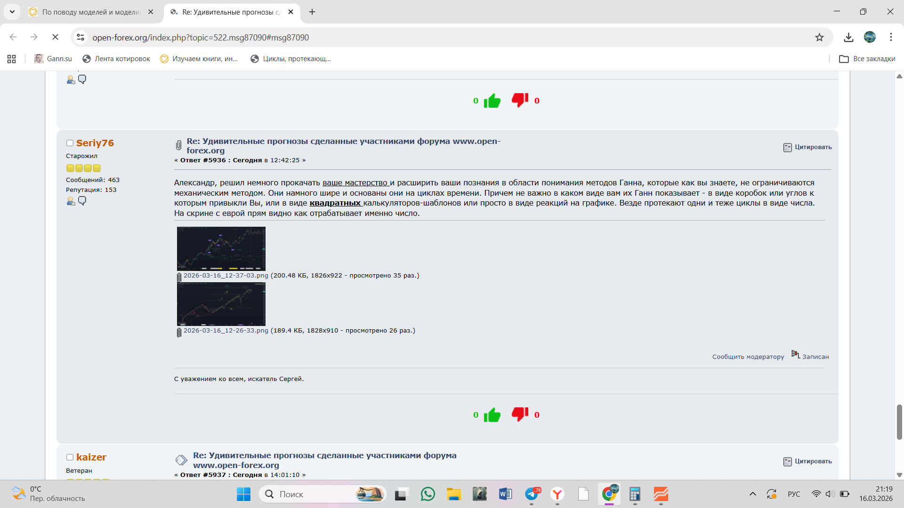Screen dimensions: 904x508
Task: Click the 'Сообщить модератору' link
Action: point(748,357)
